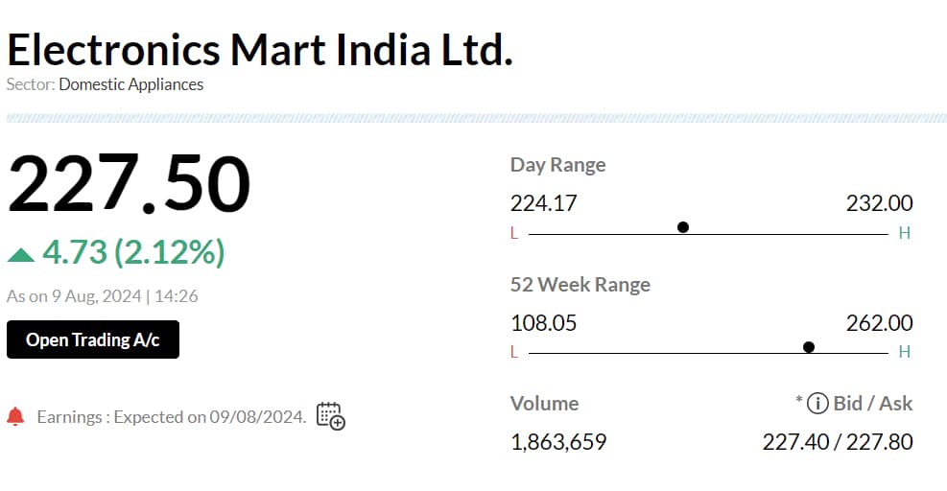Image resolution: width=947 pixels, height=491 pixels.
Task: Click the Day Range low value 224.17
Action: point(543,203)
